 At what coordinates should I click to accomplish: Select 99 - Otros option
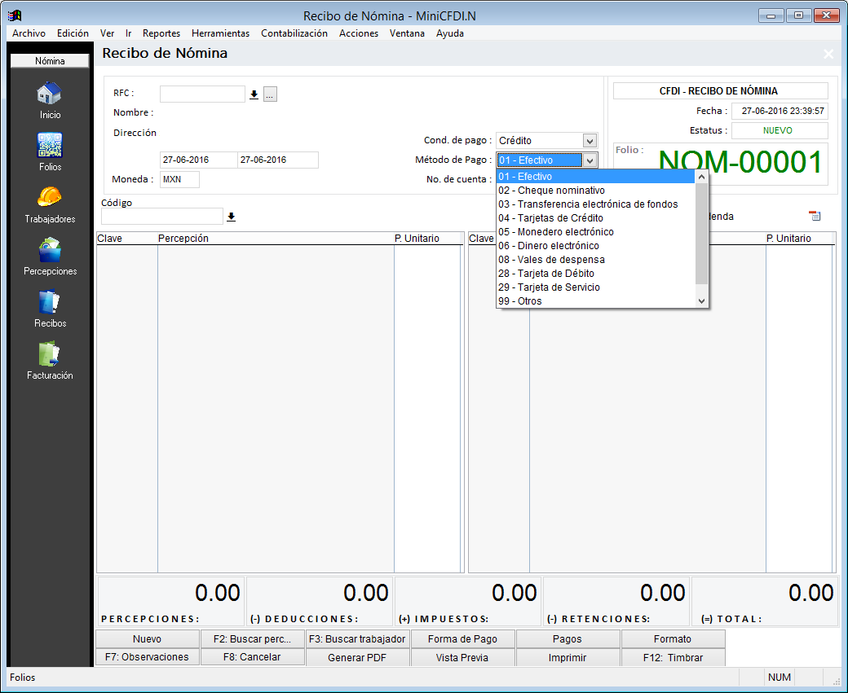pos(595,301)
